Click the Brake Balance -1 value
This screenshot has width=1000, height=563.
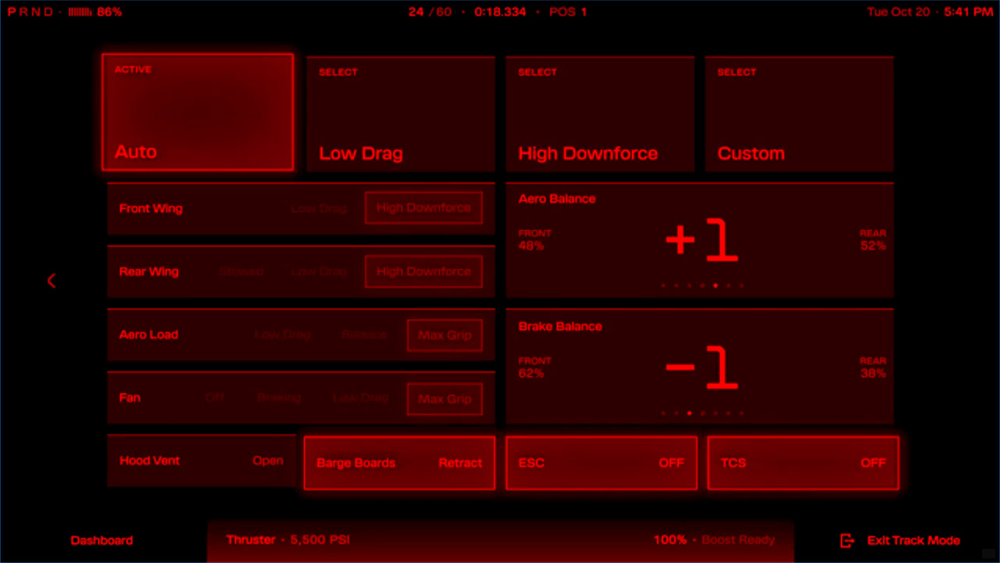point(702,369)
